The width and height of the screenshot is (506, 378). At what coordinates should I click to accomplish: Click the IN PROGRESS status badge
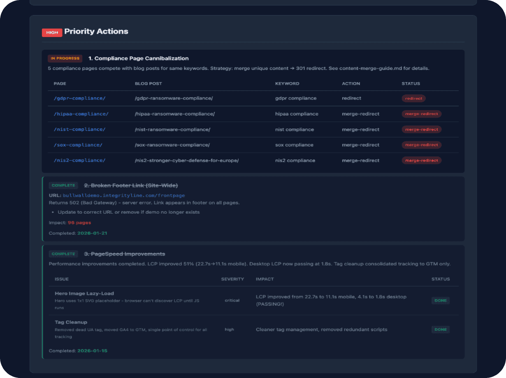click(65, 58)
